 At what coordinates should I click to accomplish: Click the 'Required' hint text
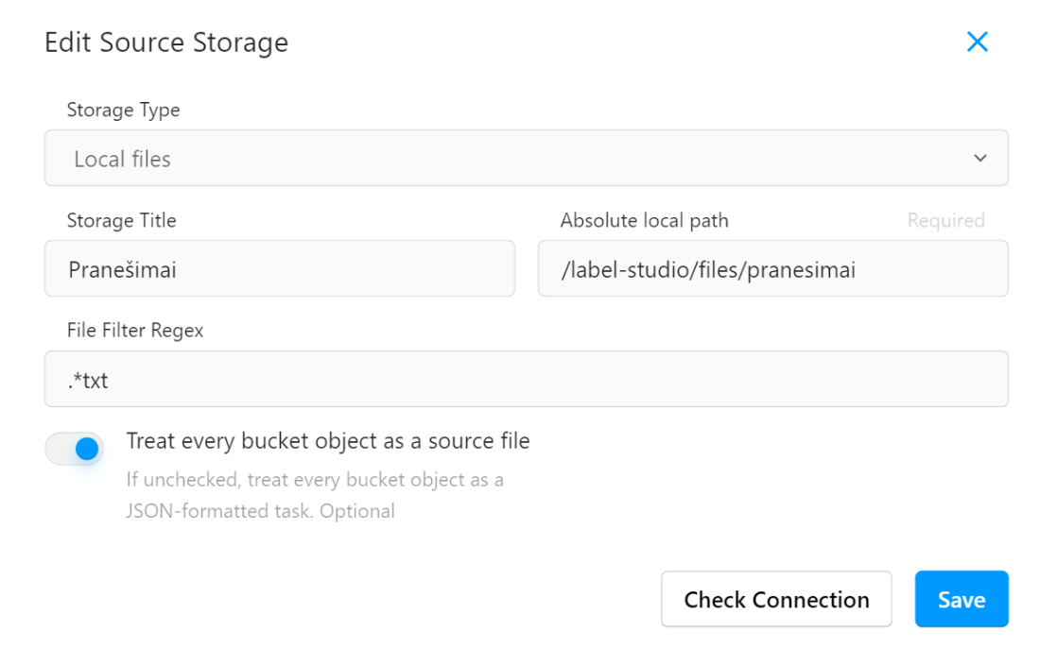click(946, 220)
